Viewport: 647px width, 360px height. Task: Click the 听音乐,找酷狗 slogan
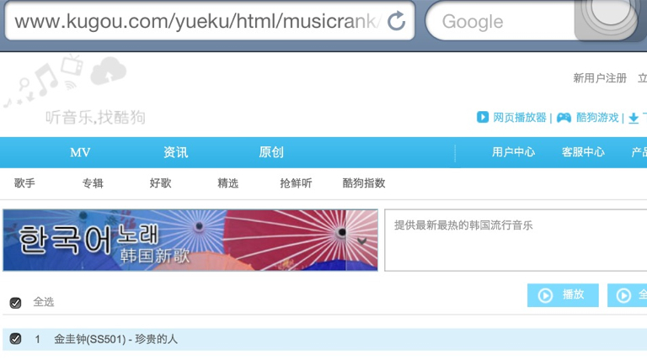click(95, 118)
